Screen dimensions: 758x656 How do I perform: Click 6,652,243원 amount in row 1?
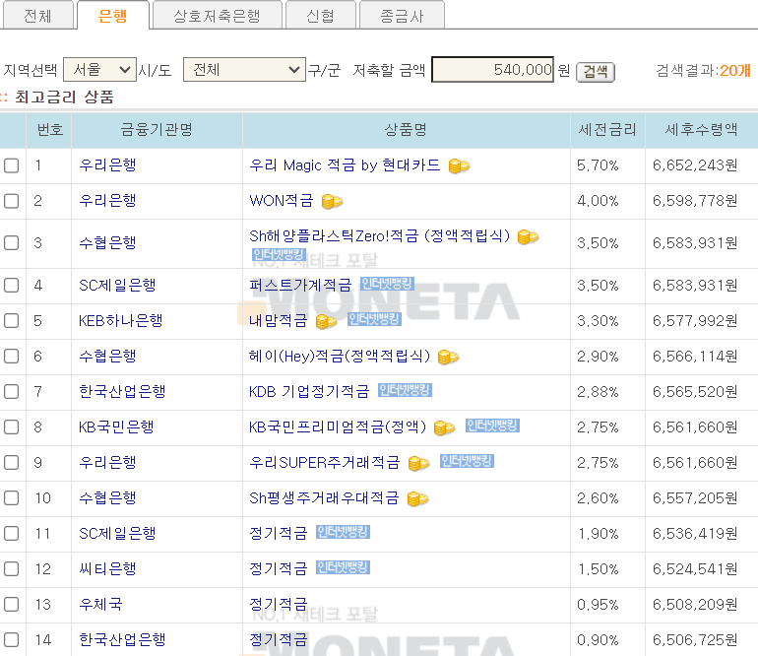pyautogui.click(x=695, y=165)
